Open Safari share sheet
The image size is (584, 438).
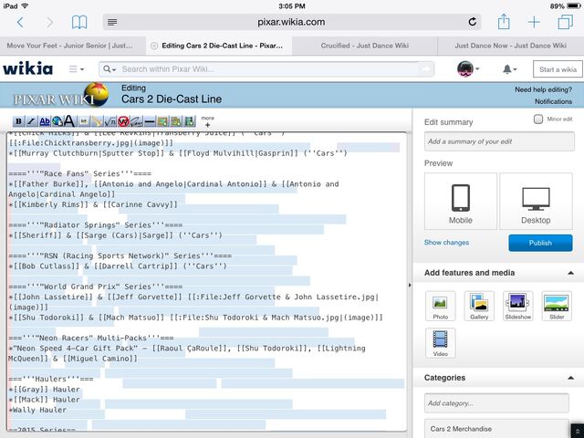click(x=504, y=21)
